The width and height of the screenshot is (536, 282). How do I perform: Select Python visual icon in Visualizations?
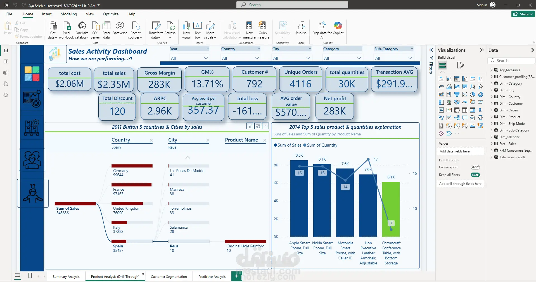pos(441,118)
